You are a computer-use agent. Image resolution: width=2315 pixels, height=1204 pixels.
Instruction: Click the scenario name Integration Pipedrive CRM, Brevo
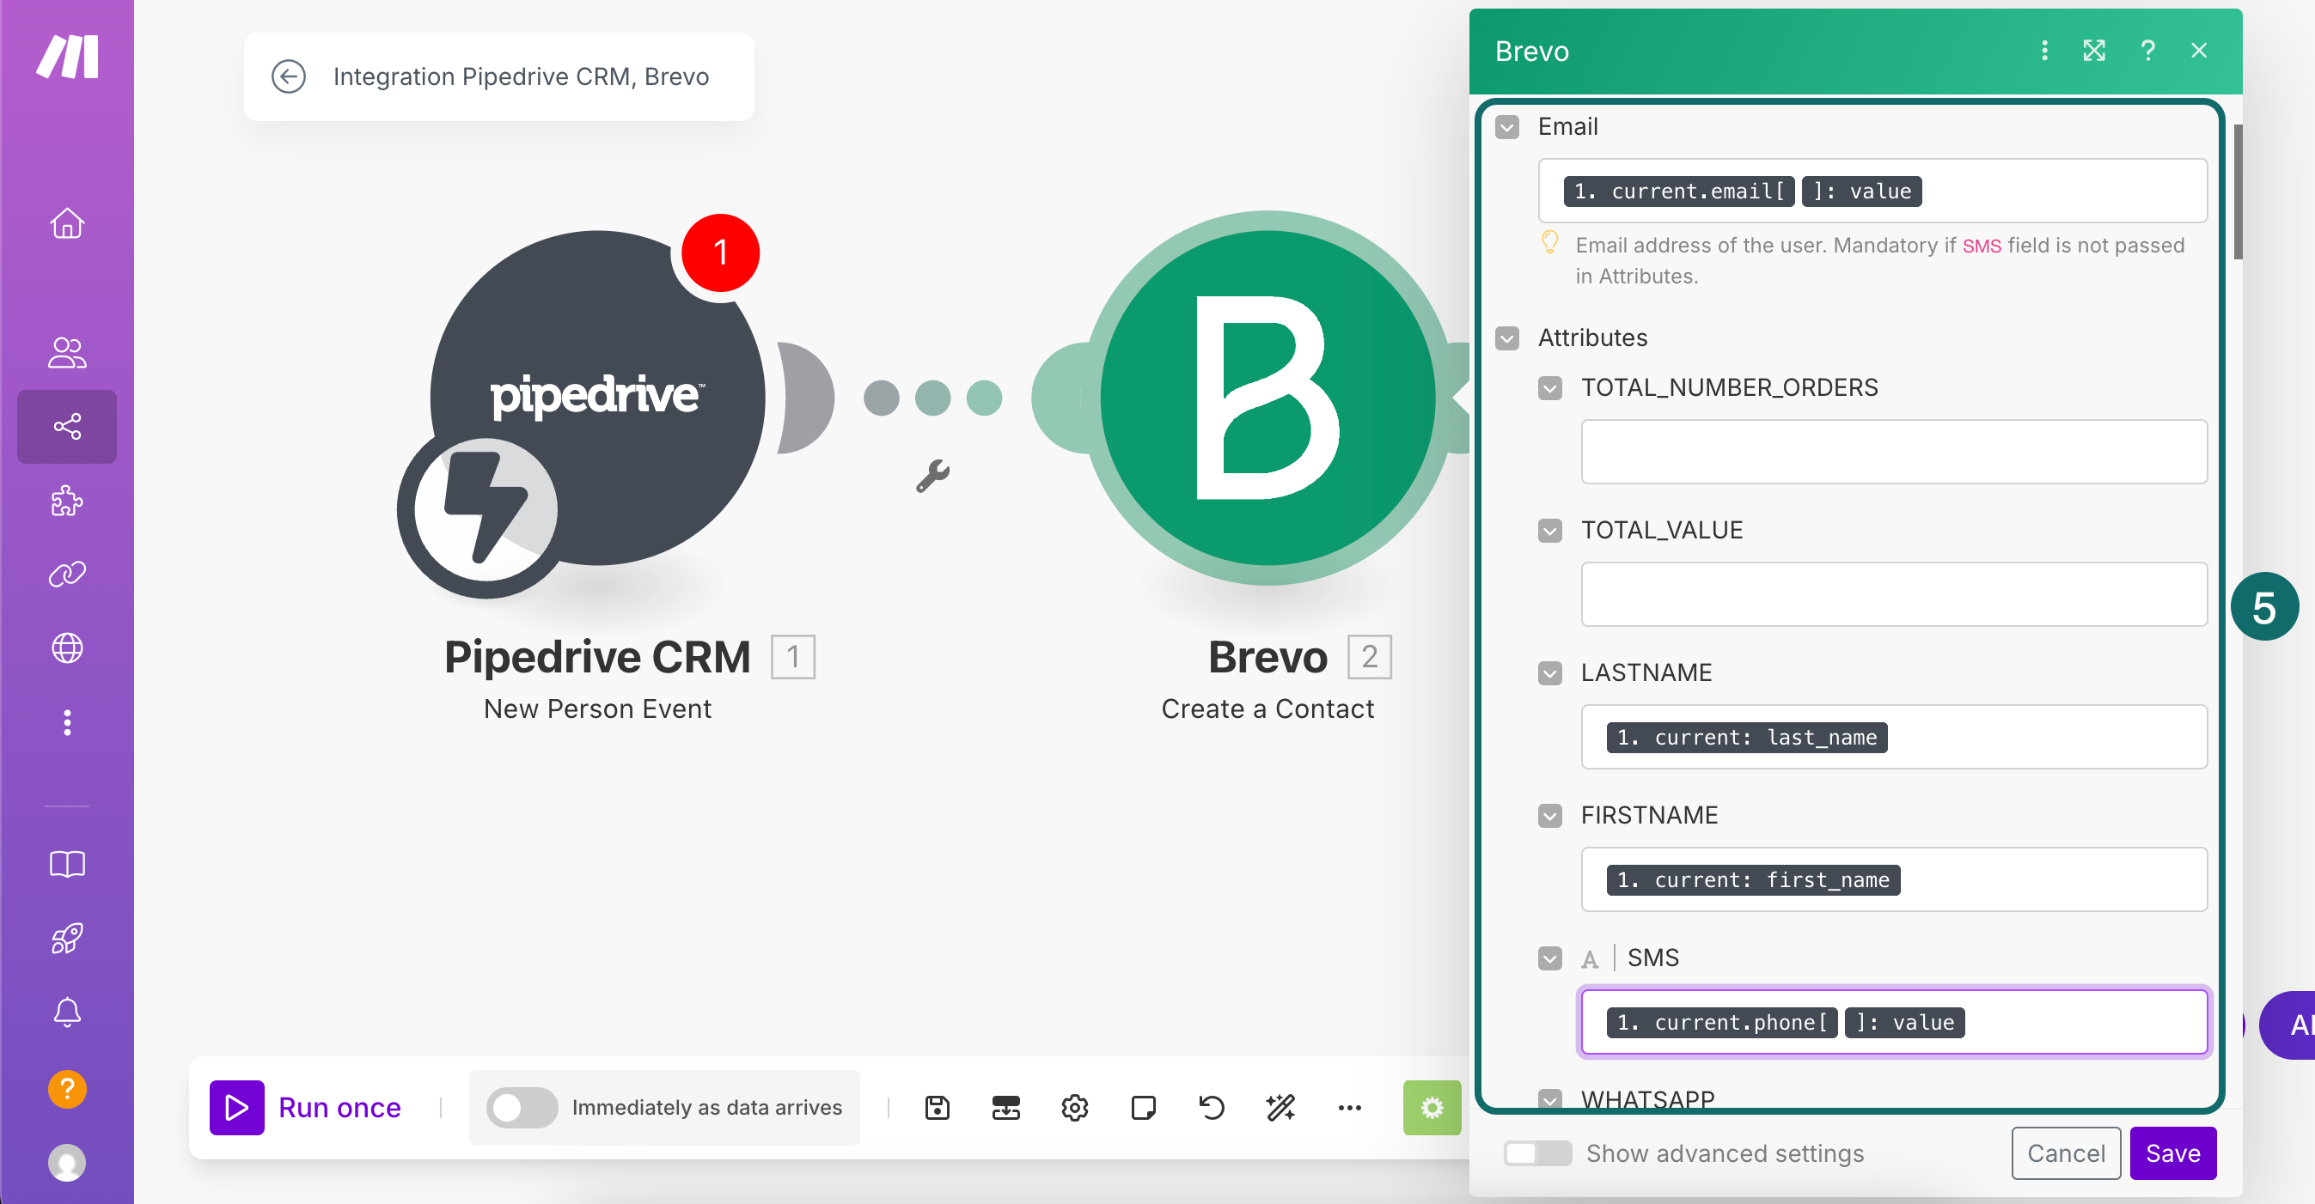(x=522, y=76)
